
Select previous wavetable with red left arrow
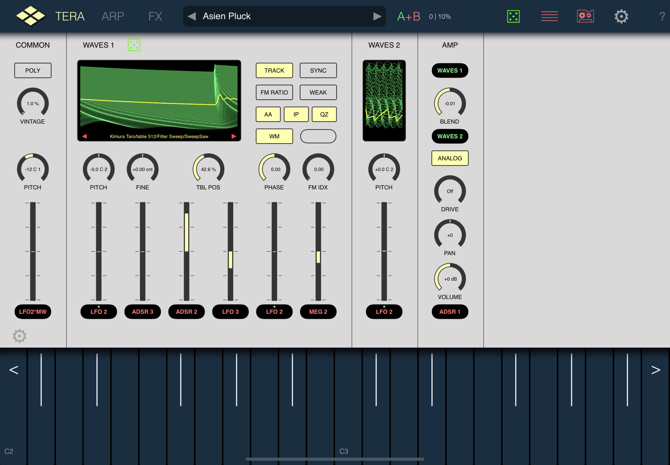click(x=84, y=136)
